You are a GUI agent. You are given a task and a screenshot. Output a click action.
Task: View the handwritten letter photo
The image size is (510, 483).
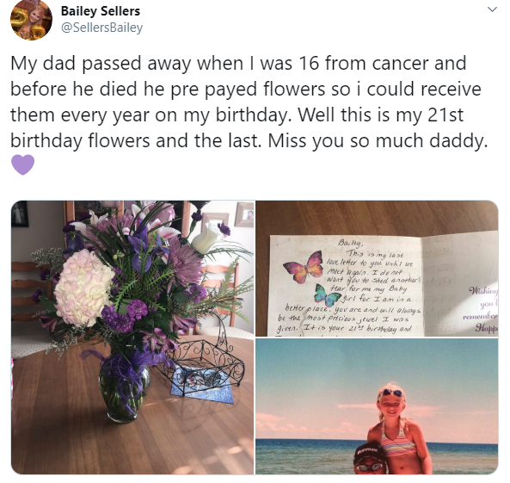377,269
